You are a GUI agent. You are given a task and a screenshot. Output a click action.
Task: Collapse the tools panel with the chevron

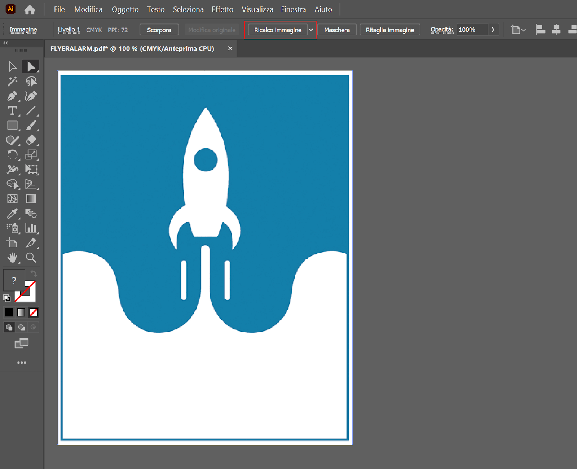click(5, 43)
